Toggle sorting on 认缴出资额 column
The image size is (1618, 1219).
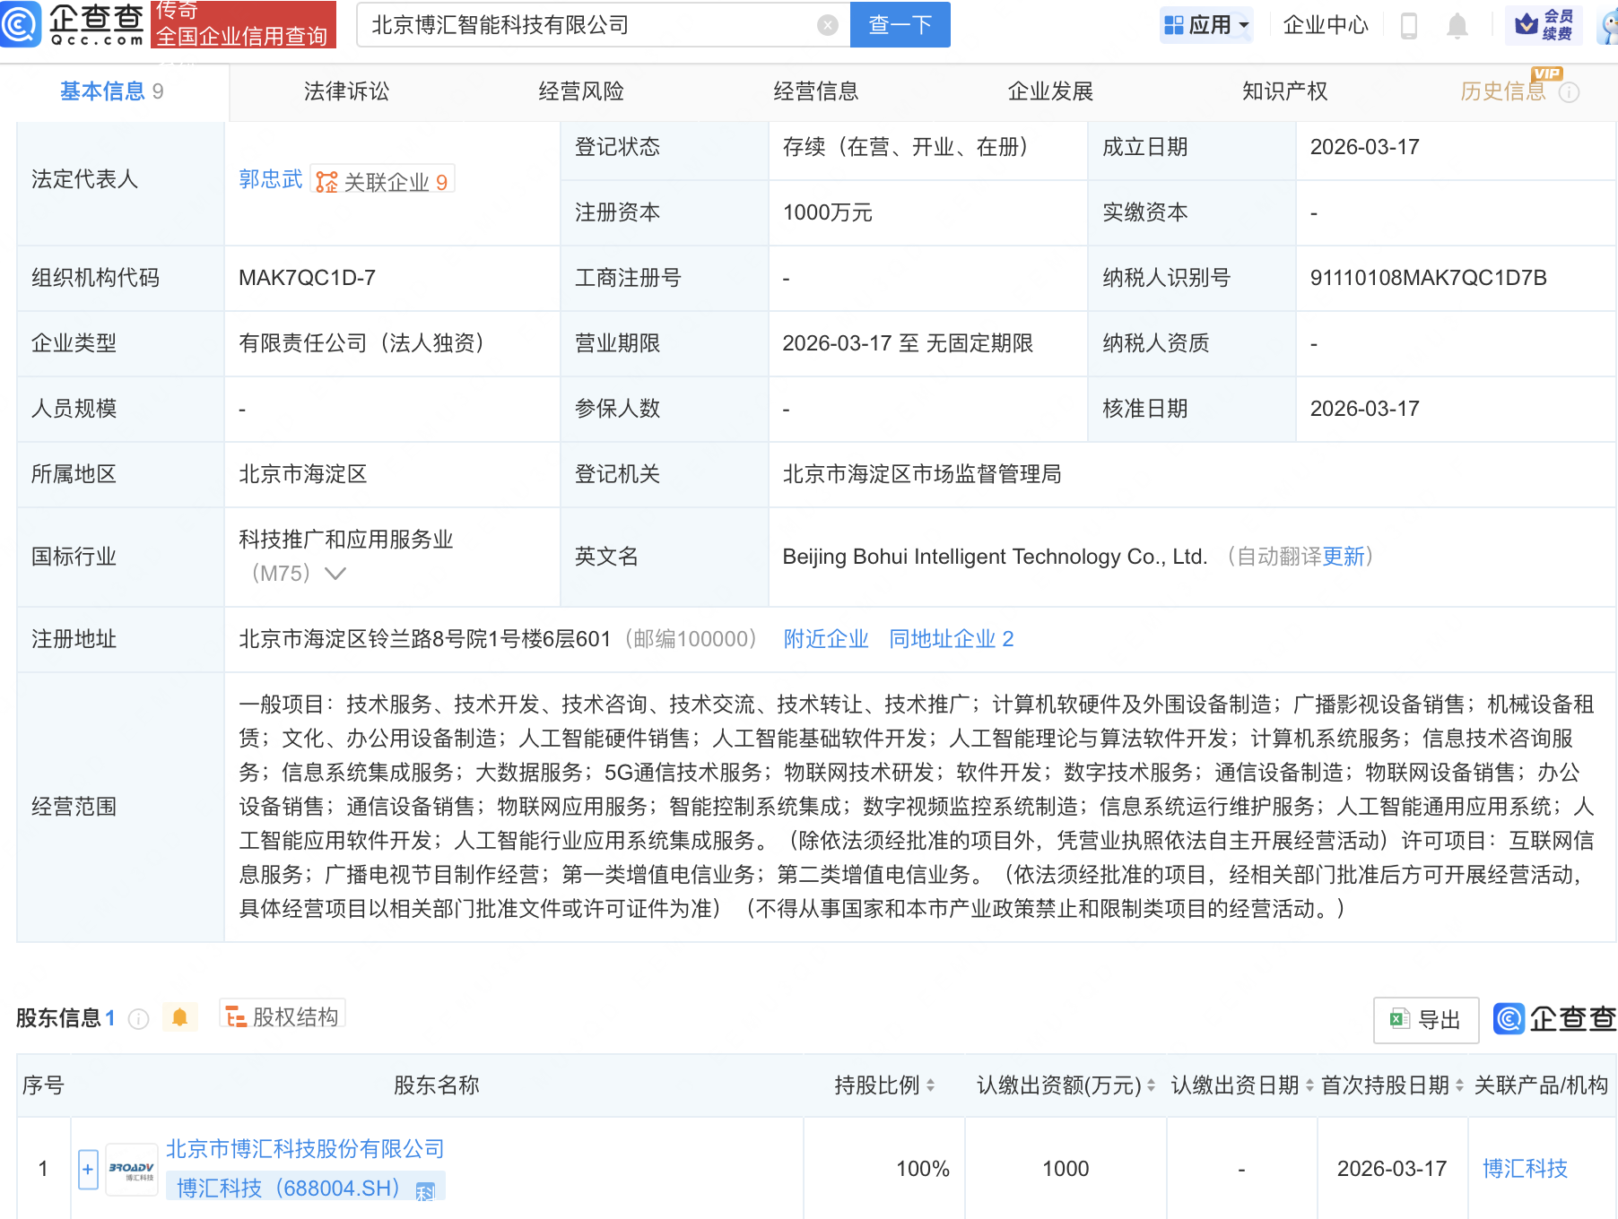(x=1151, y=1085)
